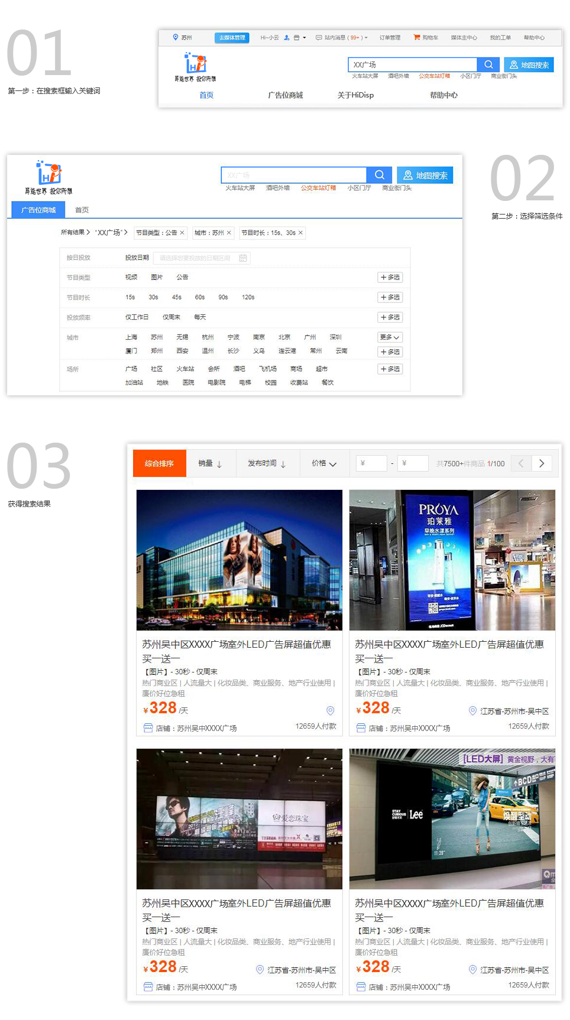Click the 投放日期 date range field
This screenshot has height=1020, width=570.
coord(202,258)
